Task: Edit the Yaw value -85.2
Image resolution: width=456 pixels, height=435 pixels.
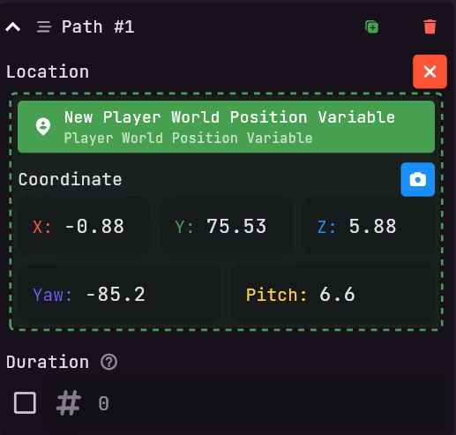Action: pos(119,294)
